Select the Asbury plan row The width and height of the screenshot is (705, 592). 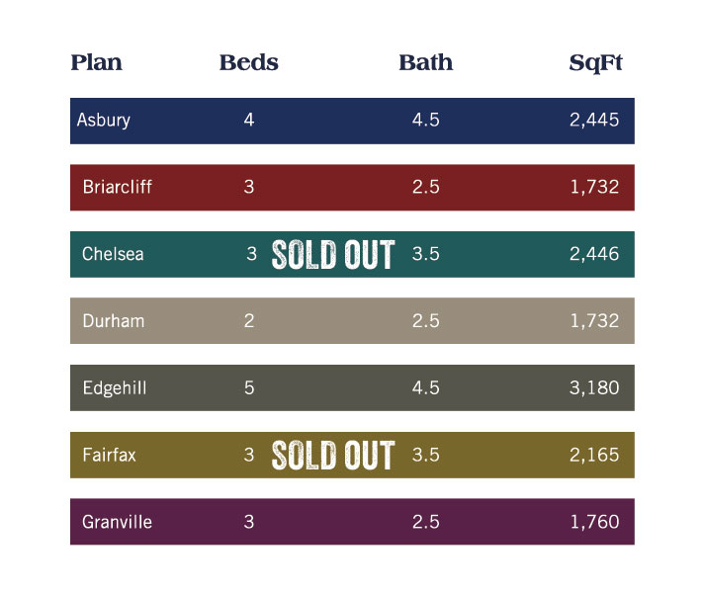[352, 121]
